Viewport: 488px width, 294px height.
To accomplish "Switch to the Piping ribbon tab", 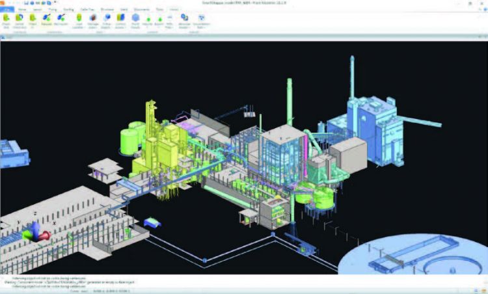I will [52, 9].
